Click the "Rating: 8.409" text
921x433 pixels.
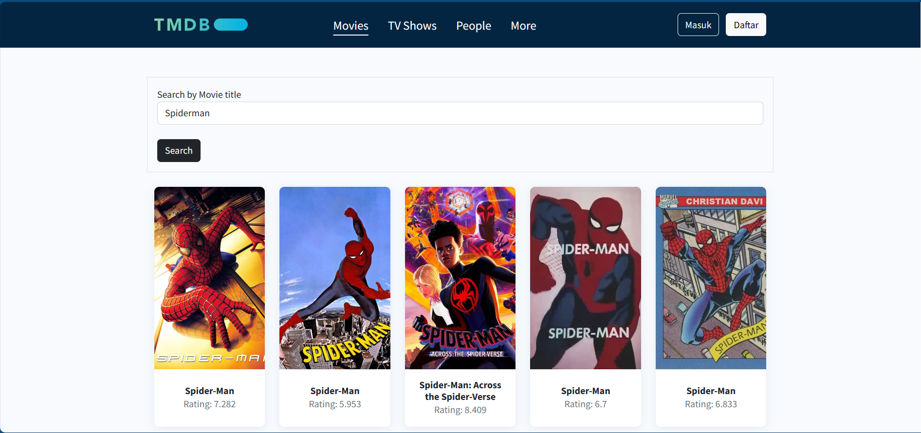460,410
